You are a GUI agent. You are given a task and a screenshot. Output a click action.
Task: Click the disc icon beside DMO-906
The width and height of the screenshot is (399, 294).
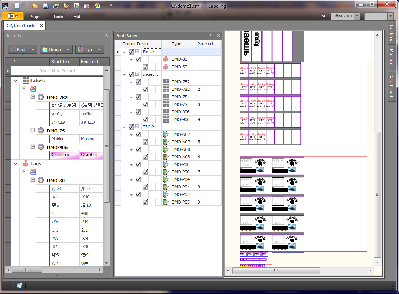(41, 147)
